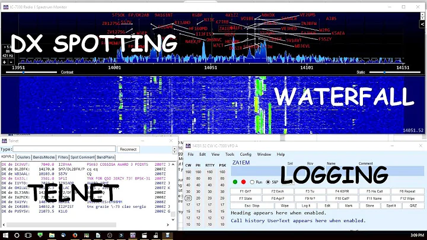The height and width of the screenshot is (240, 427).
Task: Open the Edit menu in logging window
Action: [x=202, y=154]
